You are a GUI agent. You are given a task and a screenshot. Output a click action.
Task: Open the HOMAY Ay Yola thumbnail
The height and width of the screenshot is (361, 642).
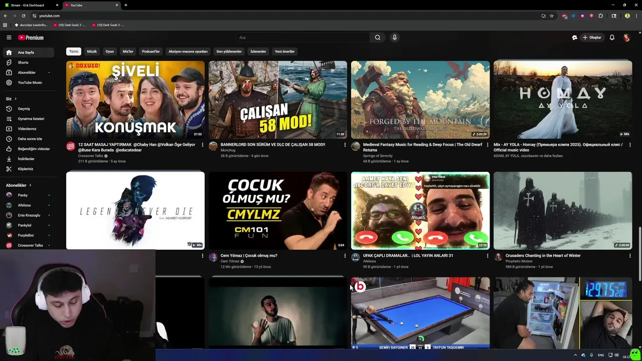tap(563, 100)
